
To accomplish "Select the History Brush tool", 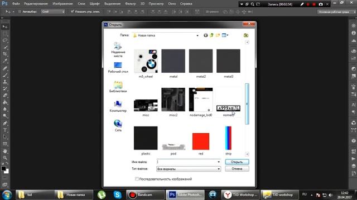I will [x=5, y=89].
